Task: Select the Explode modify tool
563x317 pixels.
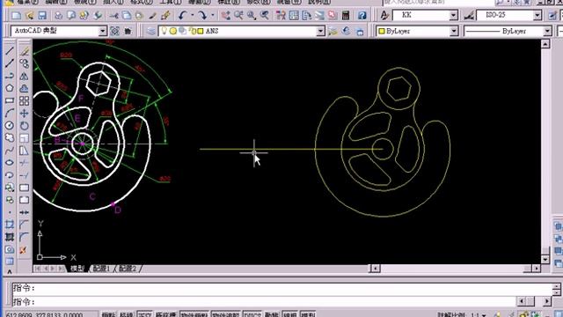Action: (24, 249)
